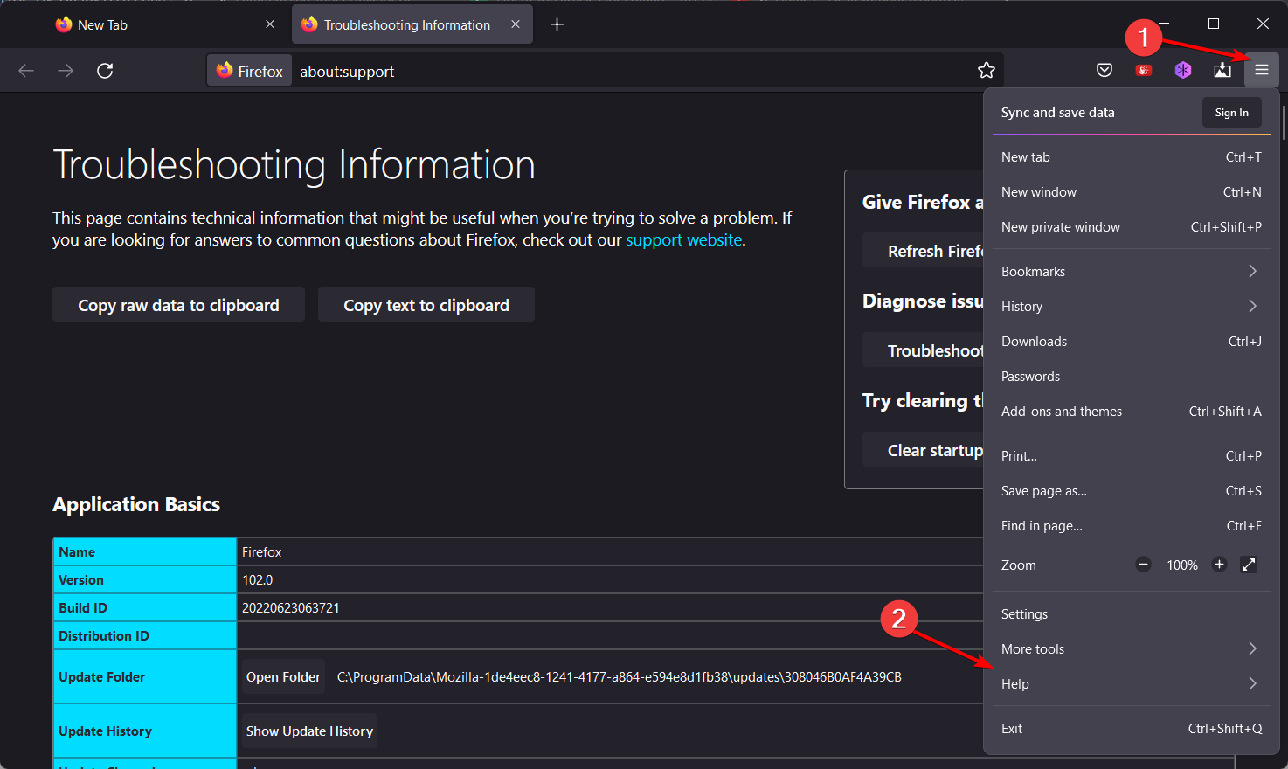Minimize the Firefox window
This screenshot has height=769, width=1288.
tap(1164, 24)
